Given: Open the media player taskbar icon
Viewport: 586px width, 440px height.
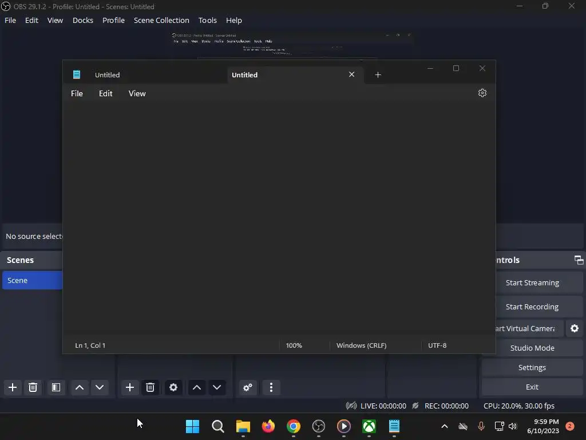Looking at the screenshot, I should (344, 426).
